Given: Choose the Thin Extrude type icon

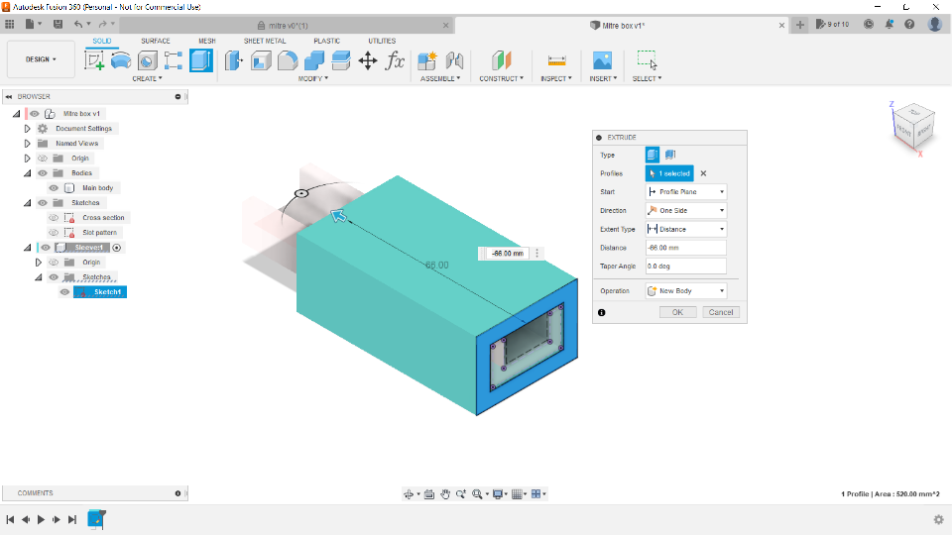Looking at the screenshot, I should (x=670, y=155).
